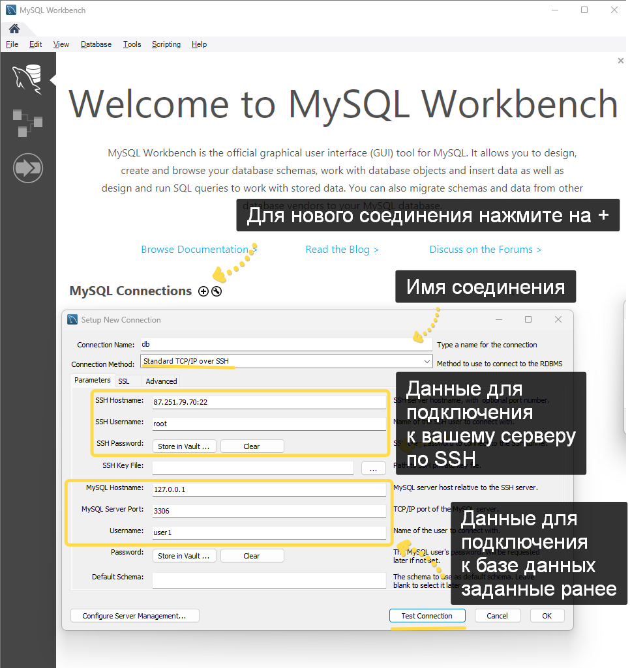Focus the Connection Name field

[286, 344]
